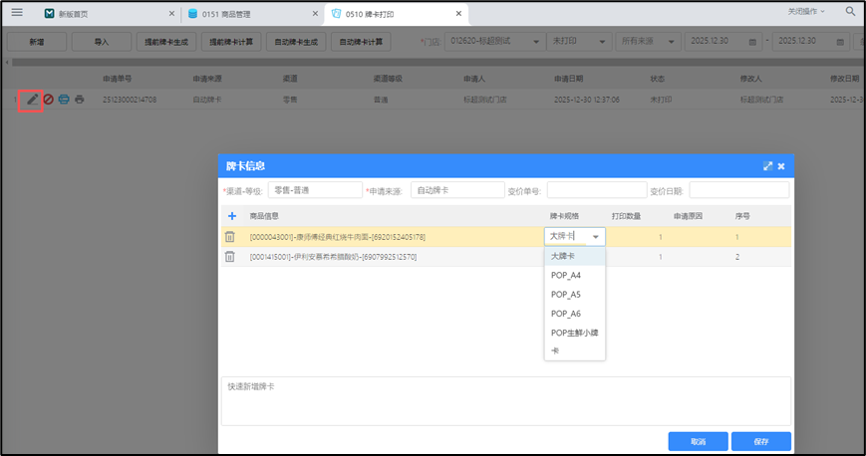866x456 pixels.
Task: Click the pencil edit icon in the application row
Action: [x=32, y=100]
